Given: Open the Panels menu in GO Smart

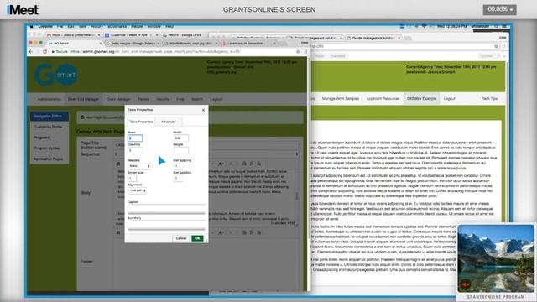Looking at the screenshot, I should tap(143, 99).
